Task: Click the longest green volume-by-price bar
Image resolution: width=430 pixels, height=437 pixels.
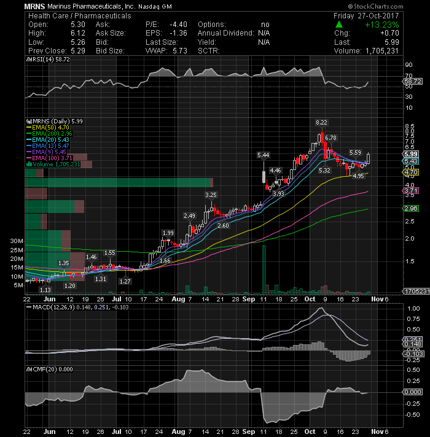Action: coord(118,182)
